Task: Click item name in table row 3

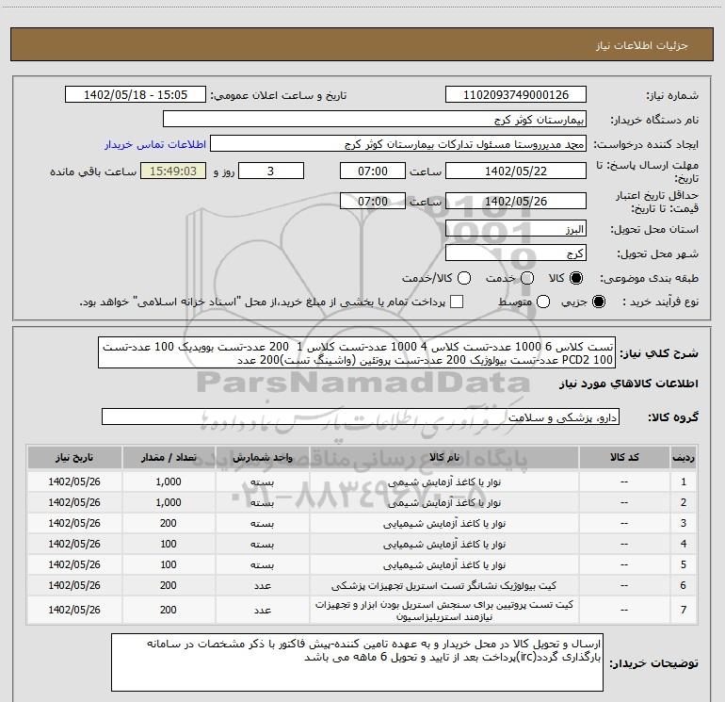Action: (444, 523)
